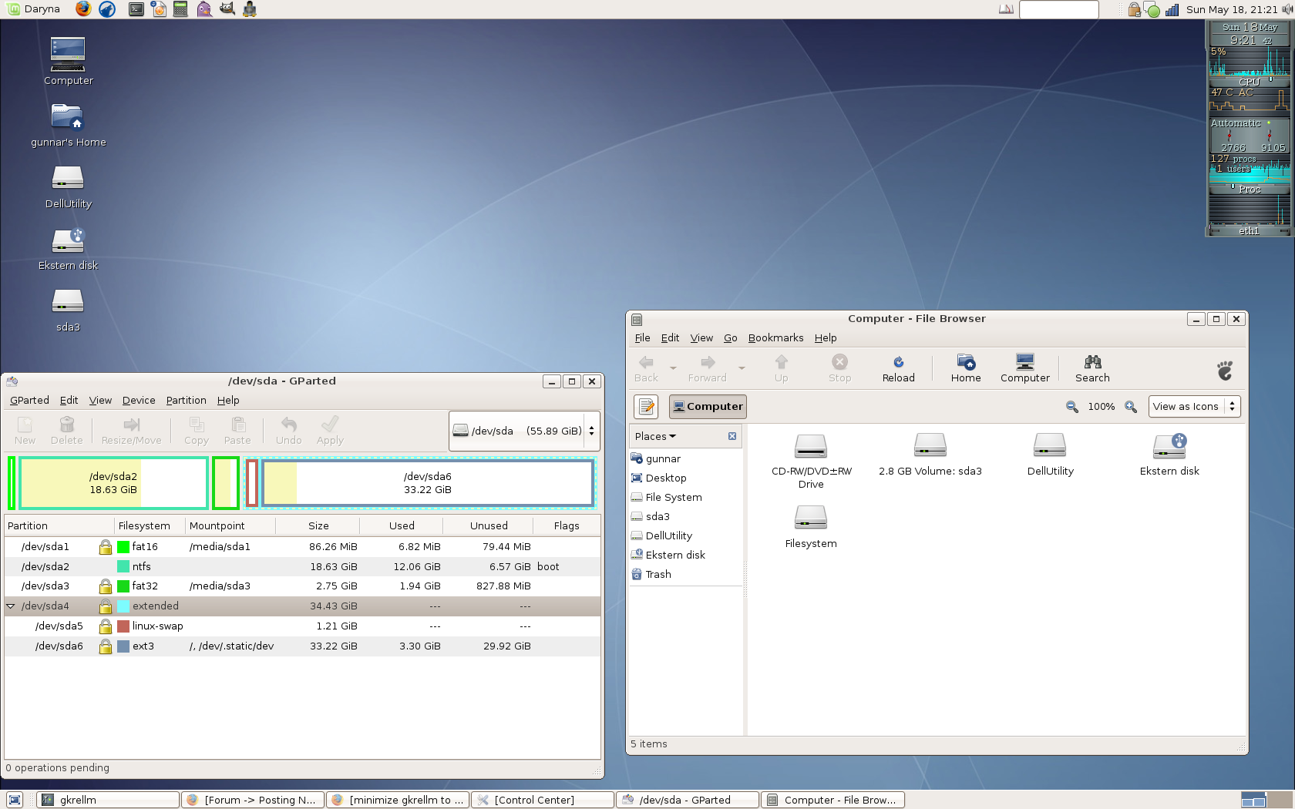Select /dev/sda6 block in partition graph

tap(428, 483)
